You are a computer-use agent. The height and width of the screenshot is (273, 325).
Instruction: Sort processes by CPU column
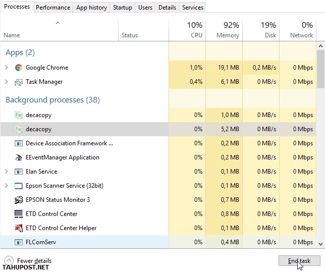pyautogui.click(x=187, y=31)
